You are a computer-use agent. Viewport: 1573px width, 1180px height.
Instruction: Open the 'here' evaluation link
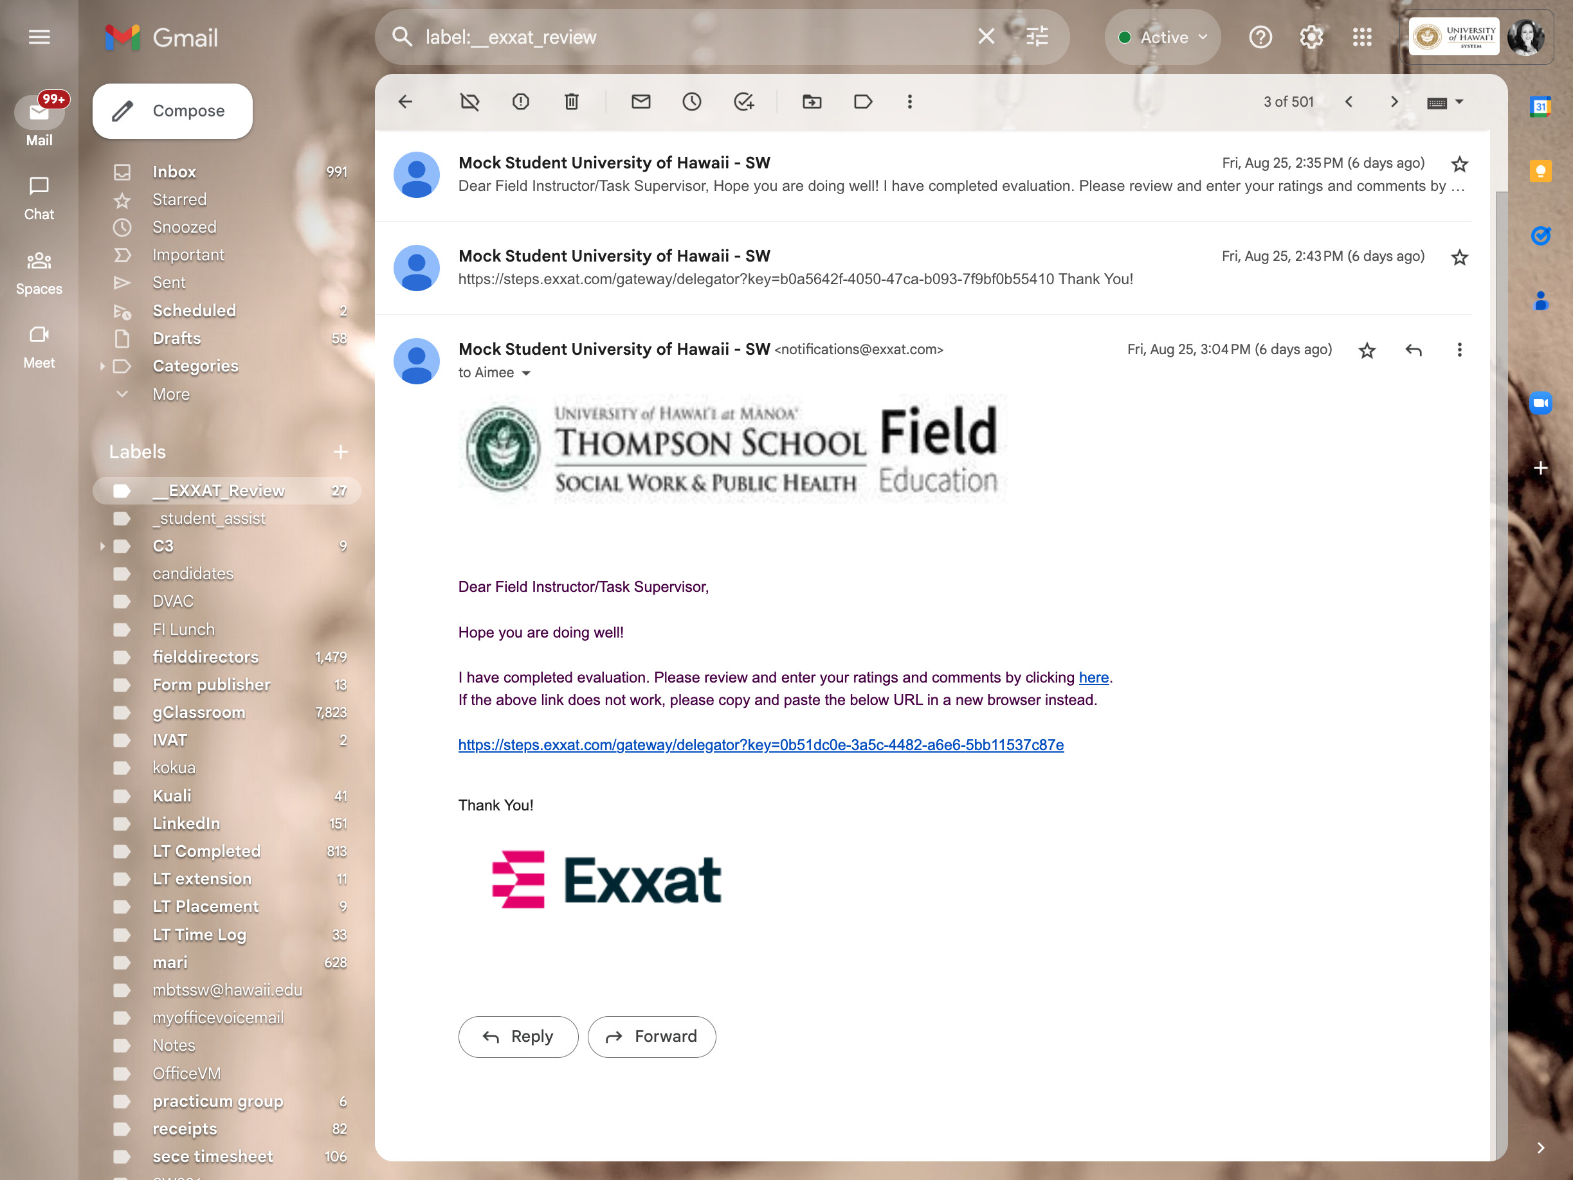[x=1093, y=677]
